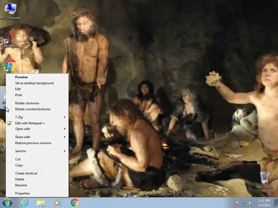Expand the Send to submenu
278x208 pixels.
(37, 151)
